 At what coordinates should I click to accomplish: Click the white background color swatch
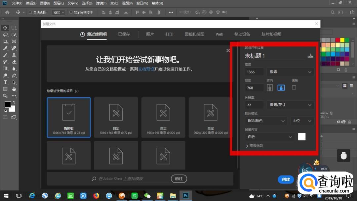coord(301,137)
